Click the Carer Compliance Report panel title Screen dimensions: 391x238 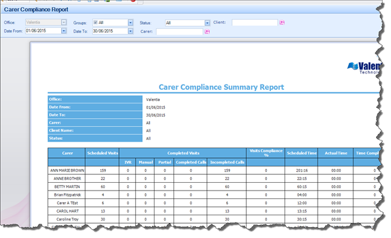36,10
